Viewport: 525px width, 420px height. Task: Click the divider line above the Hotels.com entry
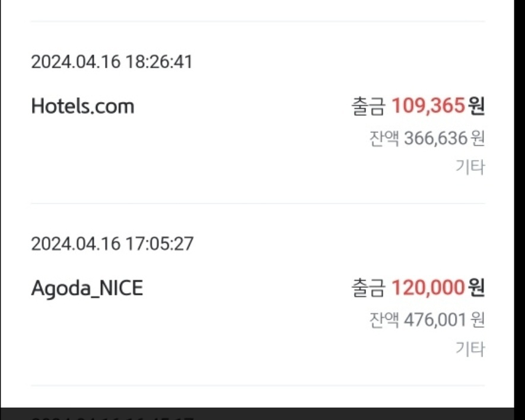(257, 22)
